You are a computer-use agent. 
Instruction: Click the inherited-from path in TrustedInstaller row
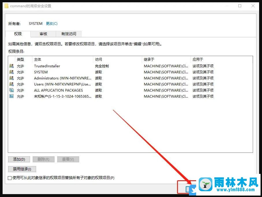coord(166,66)
